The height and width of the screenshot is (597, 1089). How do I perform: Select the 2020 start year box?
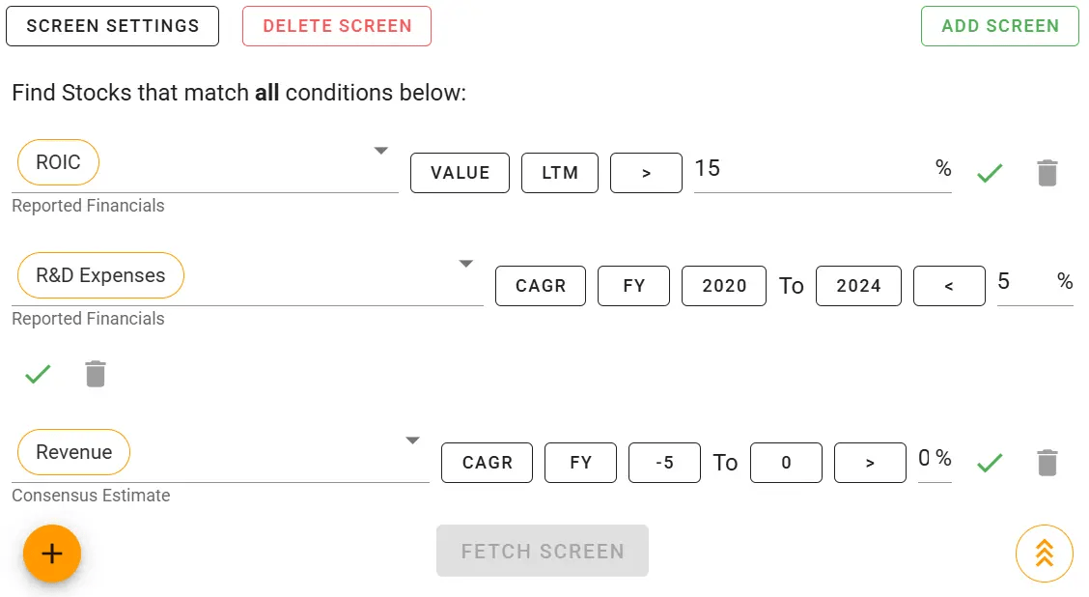tap(724, 286)
